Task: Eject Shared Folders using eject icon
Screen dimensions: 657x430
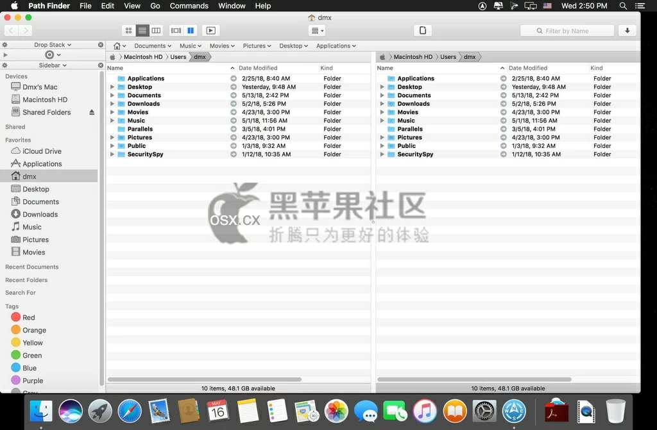Action: (x=92, y=112)
